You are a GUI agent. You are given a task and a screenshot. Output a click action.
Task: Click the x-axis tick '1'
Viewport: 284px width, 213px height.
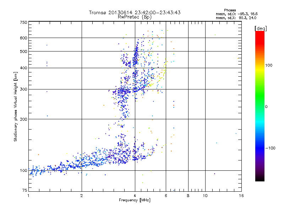coord(28,196)
